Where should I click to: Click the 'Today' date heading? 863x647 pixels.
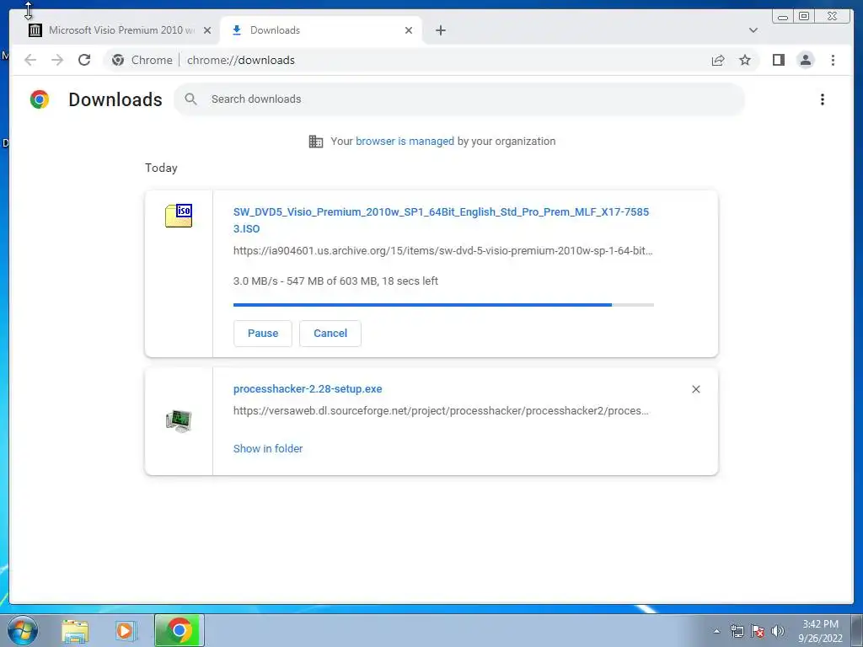click(161, 168)
